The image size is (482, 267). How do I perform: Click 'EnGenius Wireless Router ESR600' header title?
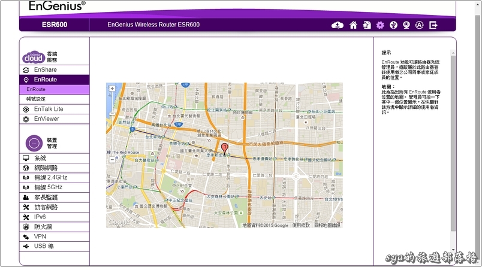tap(153, 25)
